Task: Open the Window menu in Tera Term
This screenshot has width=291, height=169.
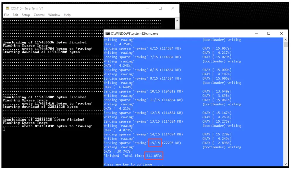Action: coord(54,15)
